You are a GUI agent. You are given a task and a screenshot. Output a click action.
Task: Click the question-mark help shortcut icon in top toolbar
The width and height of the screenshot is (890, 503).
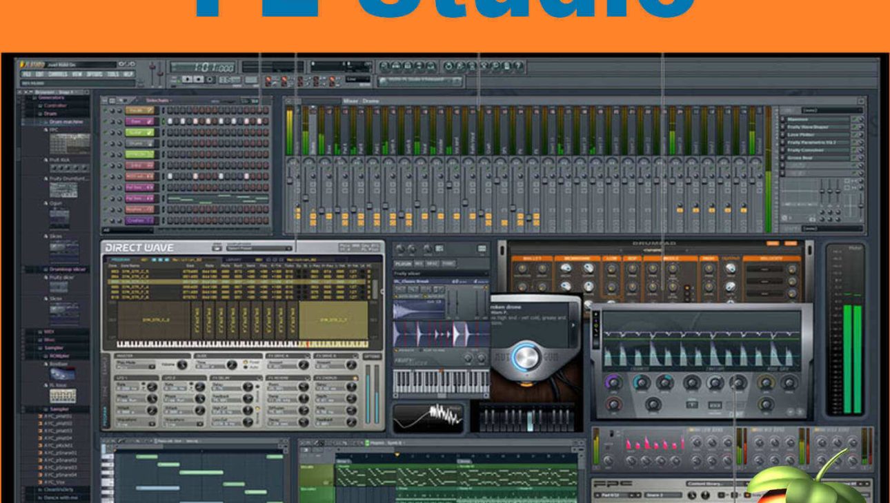tap(518, 66)
